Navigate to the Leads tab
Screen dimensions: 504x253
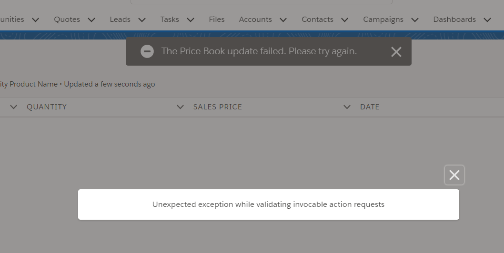coord(120,19)
